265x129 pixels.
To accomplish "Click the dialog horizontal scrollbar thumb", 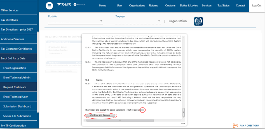I will pyautogui.click(x=120, y=120).
